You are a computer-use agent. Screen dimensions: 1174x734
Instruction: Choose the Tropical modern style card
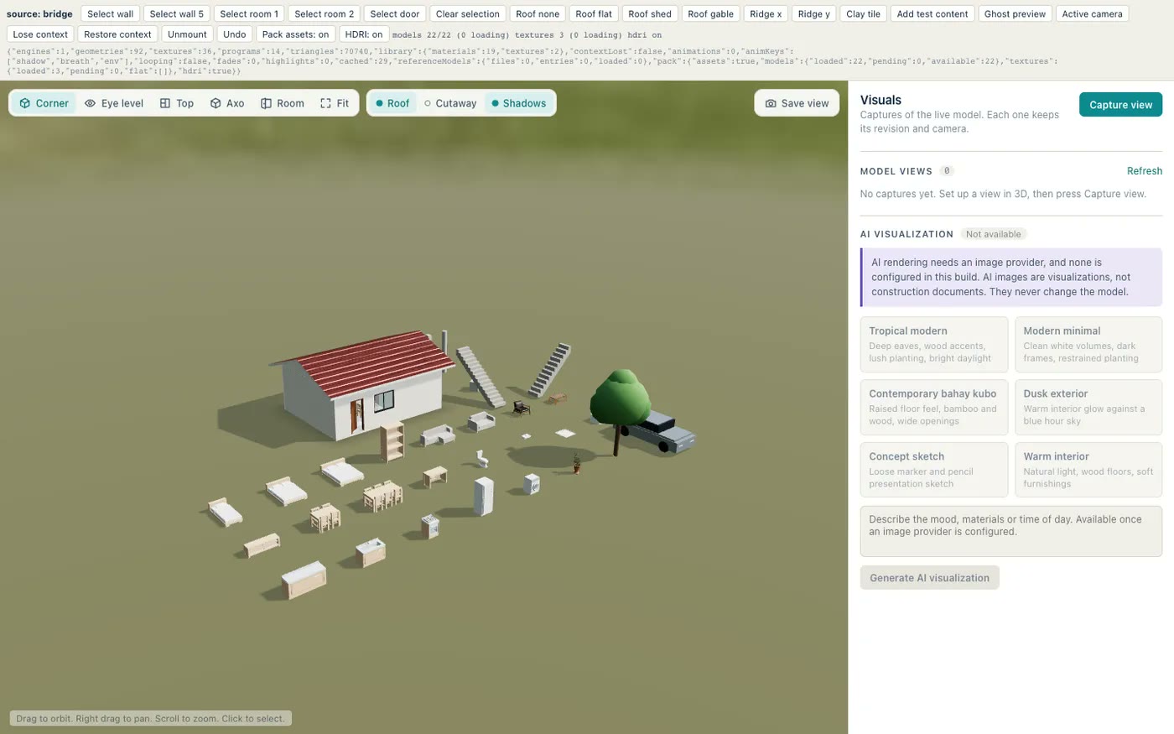934,344
